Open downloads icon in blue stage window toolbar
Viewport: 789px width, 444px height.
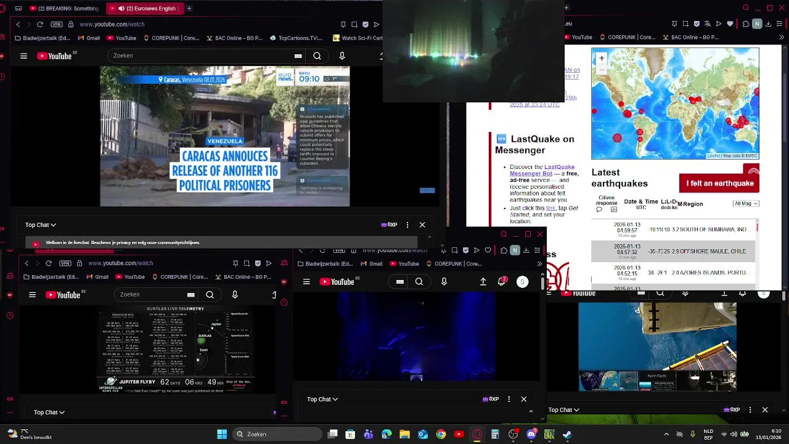coord(526,250)
